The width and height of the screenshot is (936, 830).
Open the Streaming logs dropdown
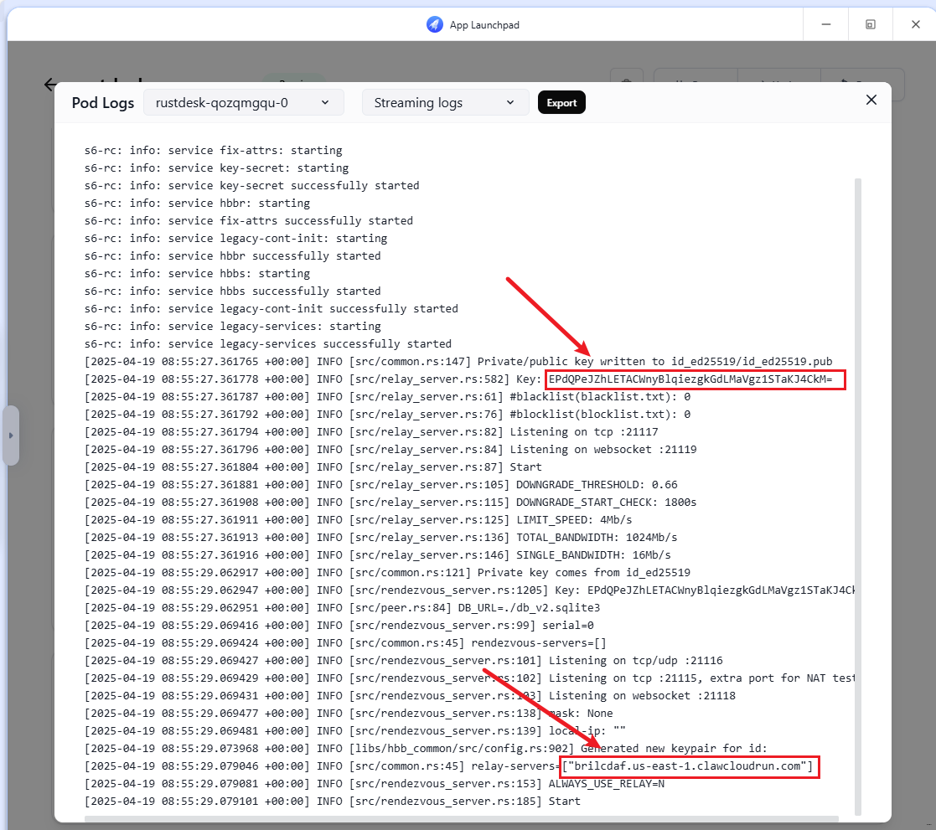click(x=445, y=102)
